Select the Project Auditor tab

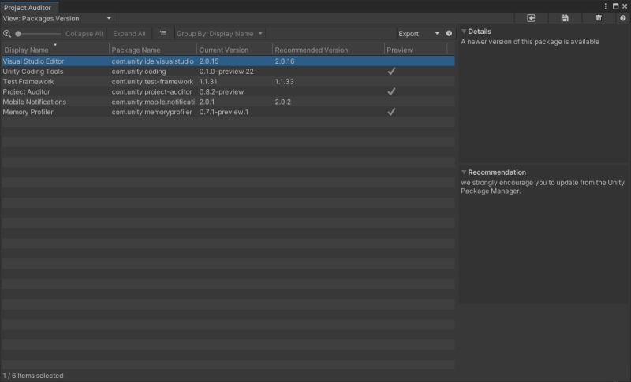tap(28, 8)
